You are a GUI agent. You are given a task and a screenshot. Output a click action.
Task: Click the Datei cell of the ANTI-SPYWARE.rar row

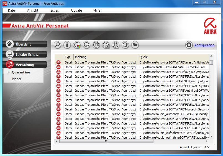pyautogui.click(x=68, y=67)
